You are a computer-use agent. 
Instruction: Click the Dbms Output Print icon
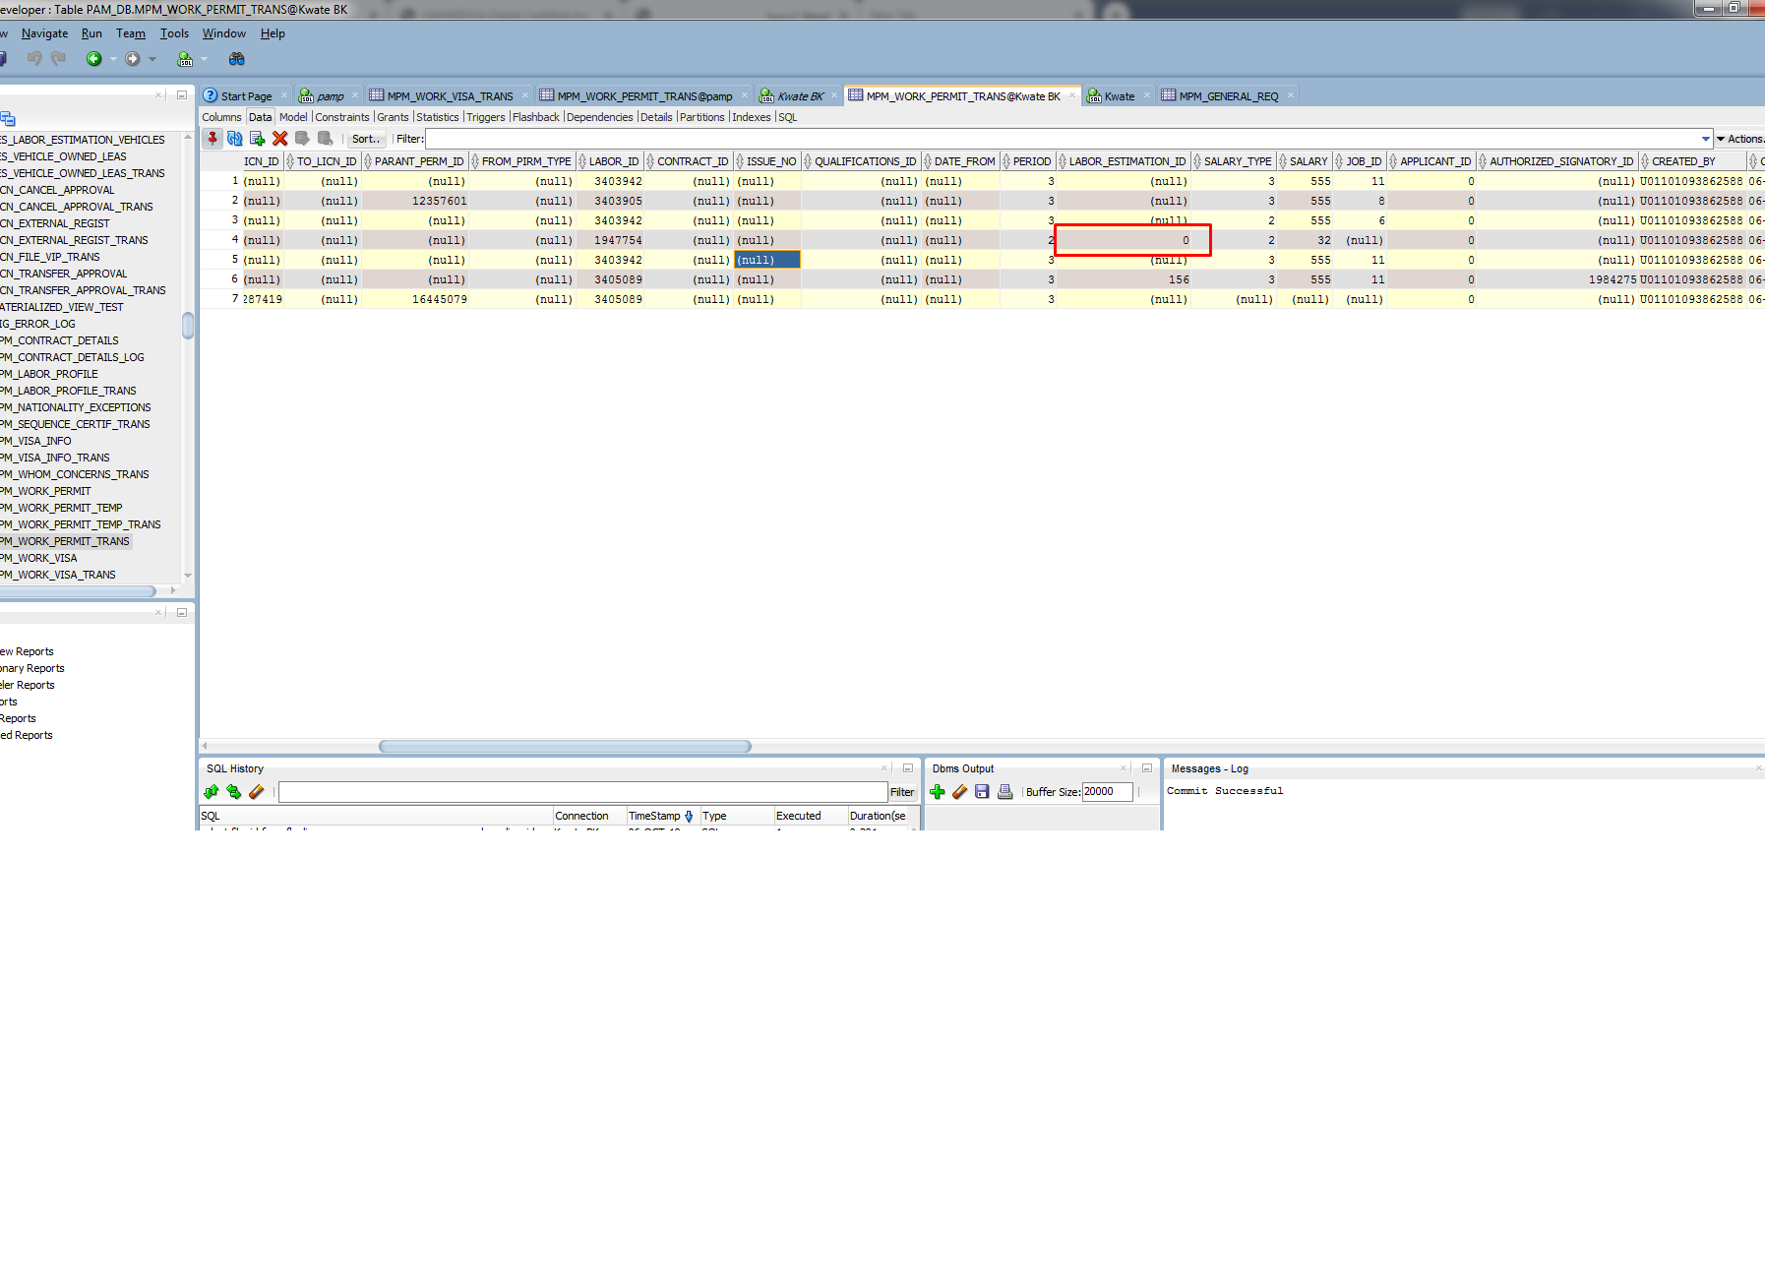pyautogui.click(x=1004, y=792)
